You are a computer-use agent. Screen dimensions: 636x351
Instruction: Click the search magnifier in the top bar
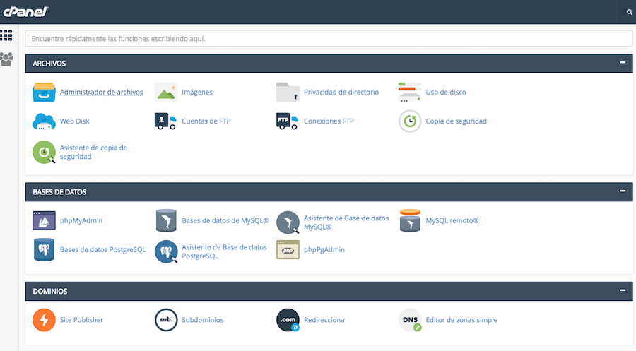point(630,12)
